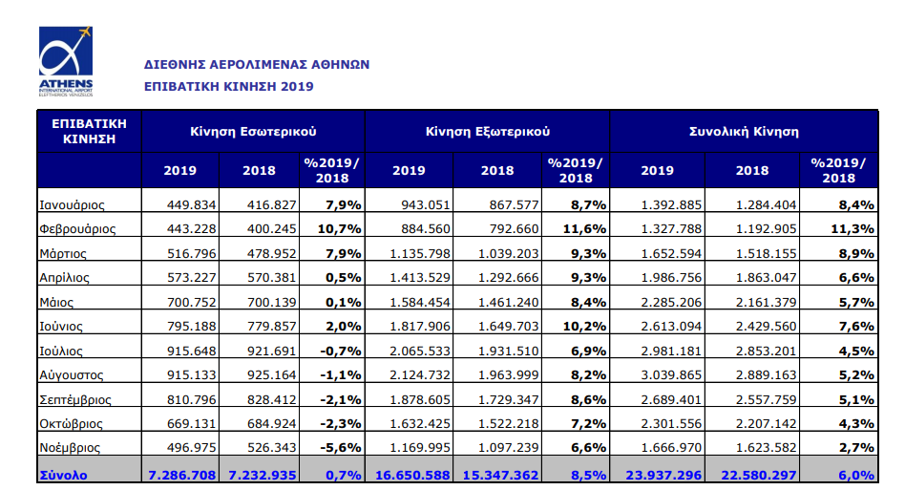Select the total cell 7.286.708
The image size is (905, 490).
[179, 474]
